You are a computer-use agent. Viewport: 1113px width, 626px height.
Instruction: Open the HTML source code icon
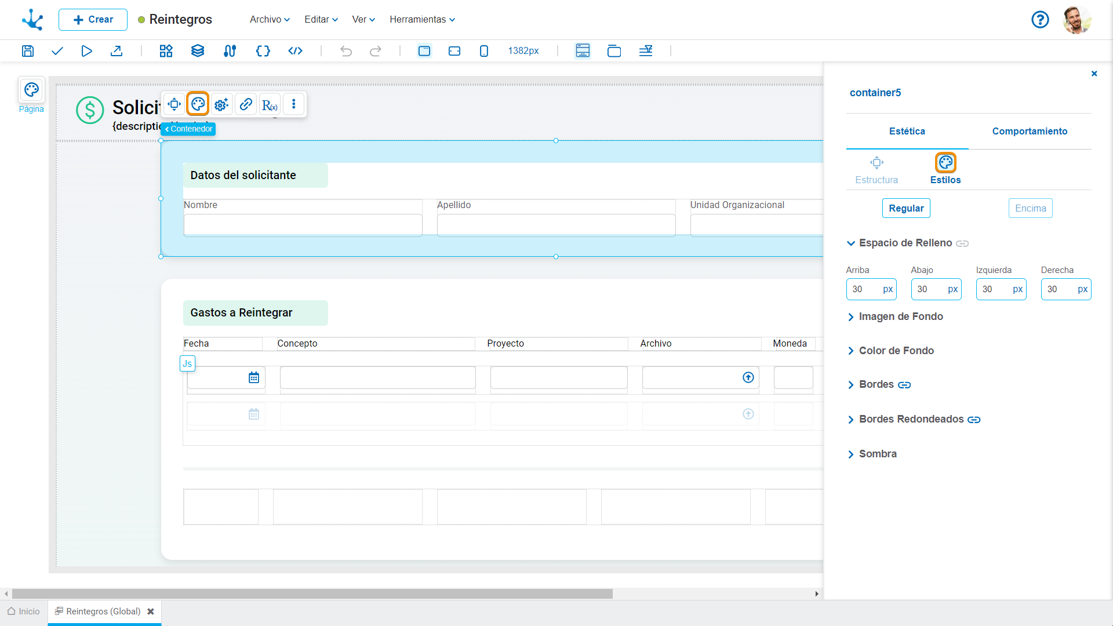(x=296, y=51)
